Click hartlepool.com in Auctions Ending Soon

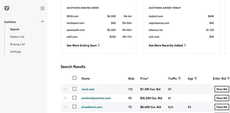tap(75, 23)
